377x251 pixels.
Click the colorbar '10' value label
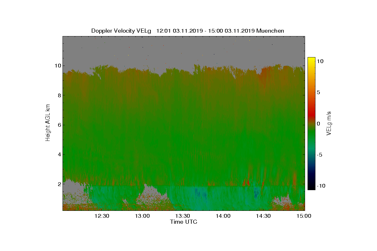point(320,61)
